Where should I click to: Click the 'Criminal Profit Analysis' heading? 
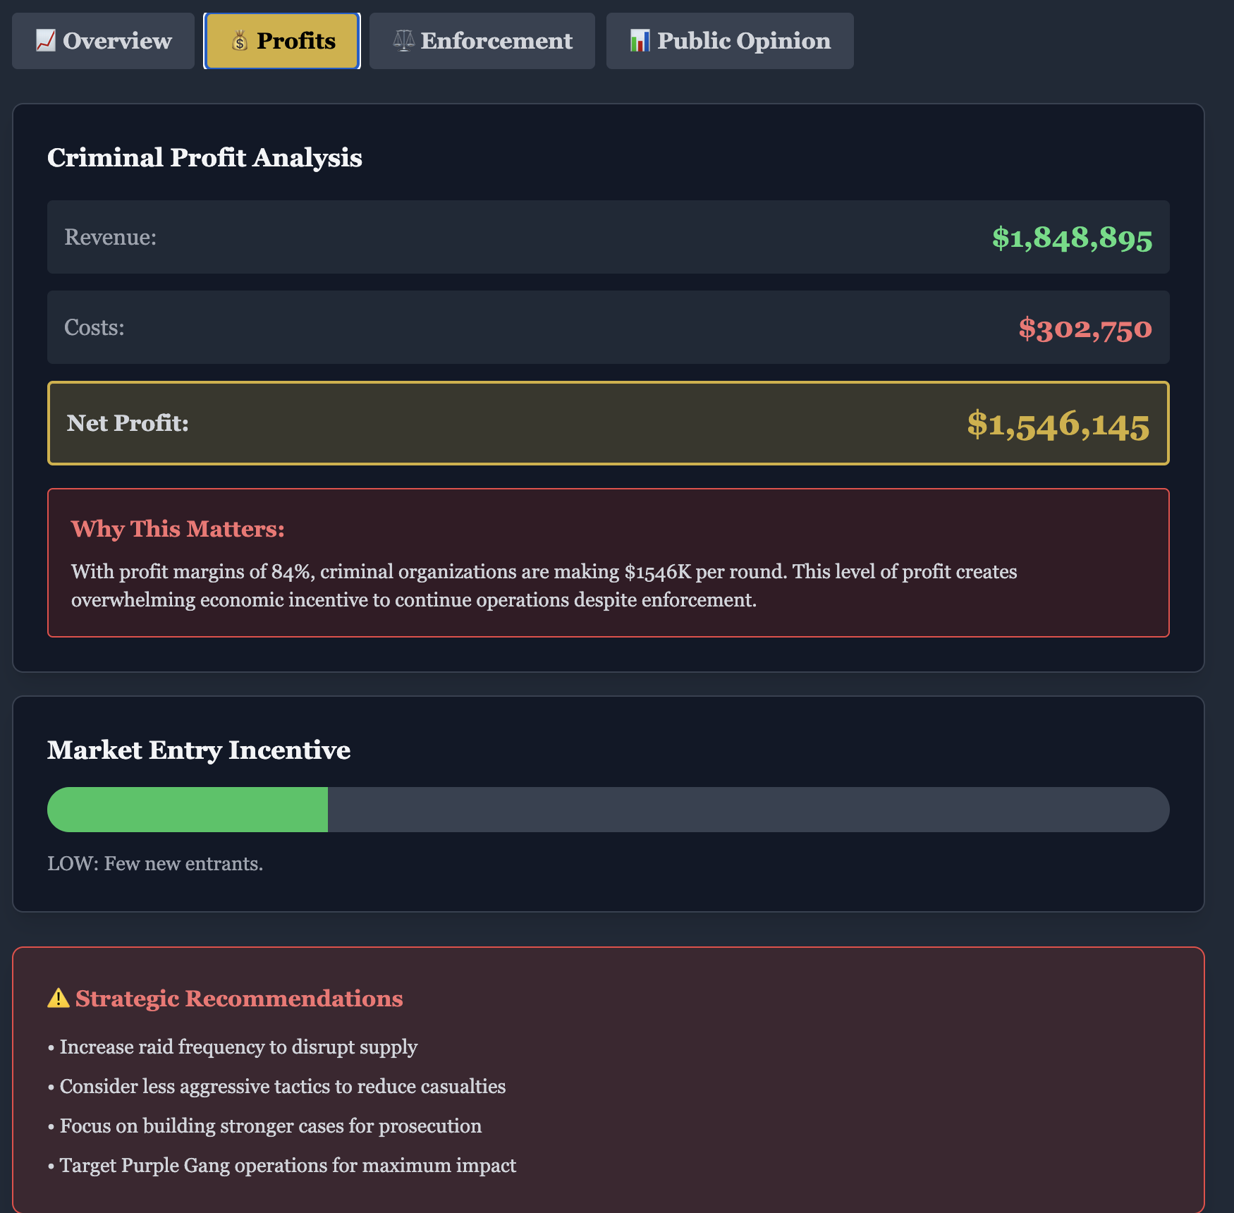[x=204, y=157]
